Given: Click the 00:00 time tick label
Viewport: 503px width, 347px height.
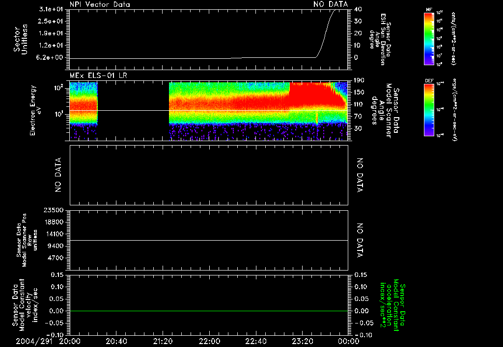Looking at the screenshot, I should click(349, 341).
